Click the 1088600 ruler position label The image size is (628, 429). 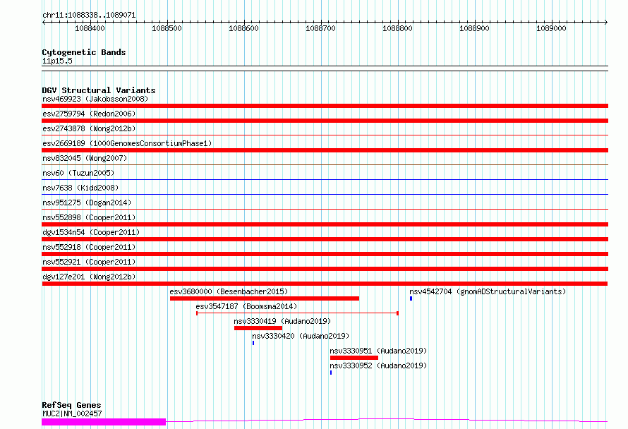pos(243,28)
